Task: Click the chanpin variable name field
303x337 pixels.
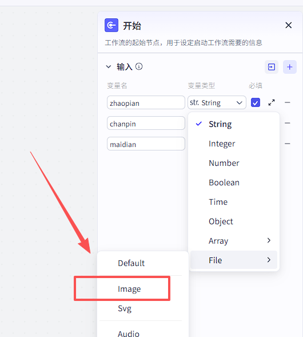Action: click(146, 123)
